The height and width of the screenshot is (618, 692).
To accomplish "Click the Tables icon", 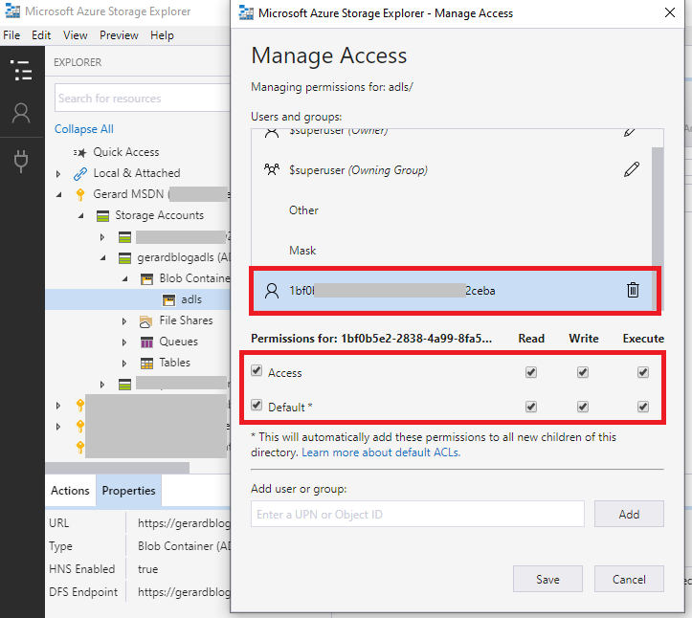I will coord(147,364).
